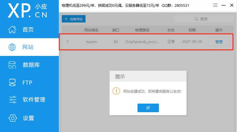Click the globe website icon
This screenshot has width=237, height=132.
[12, 47]
